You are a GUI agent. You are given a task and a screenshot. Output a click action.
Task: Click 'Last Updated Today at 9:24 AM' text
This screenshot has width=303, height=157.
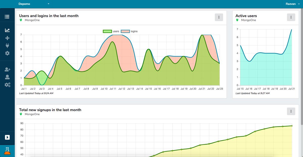click(36, 93)
